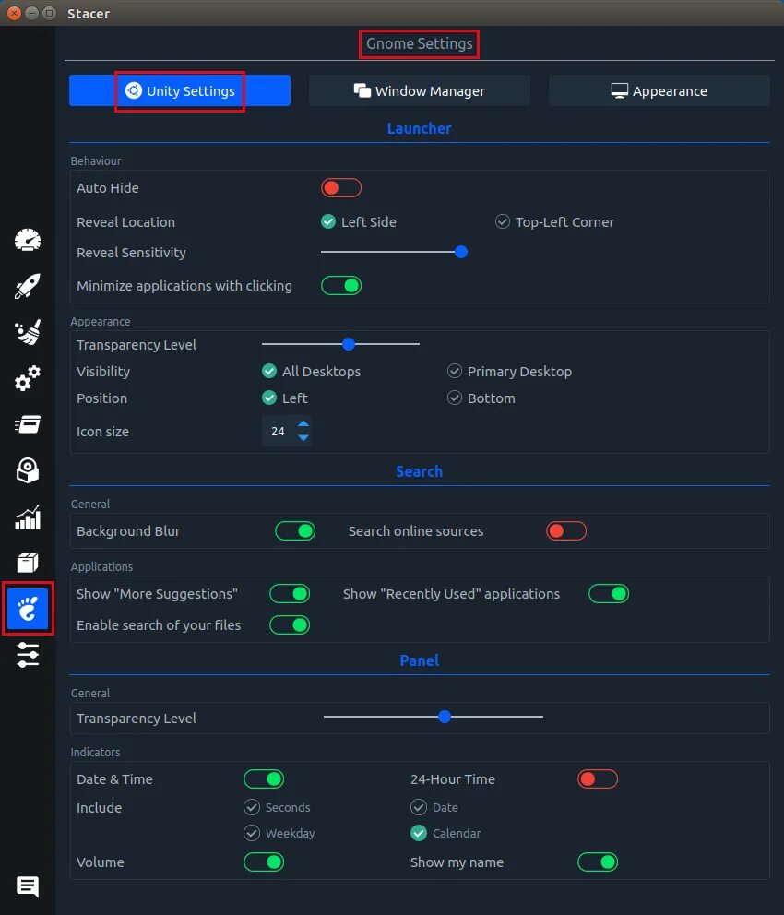Toggle Volume indicator switch
This screenshot has height=915, width=784.
264,862
